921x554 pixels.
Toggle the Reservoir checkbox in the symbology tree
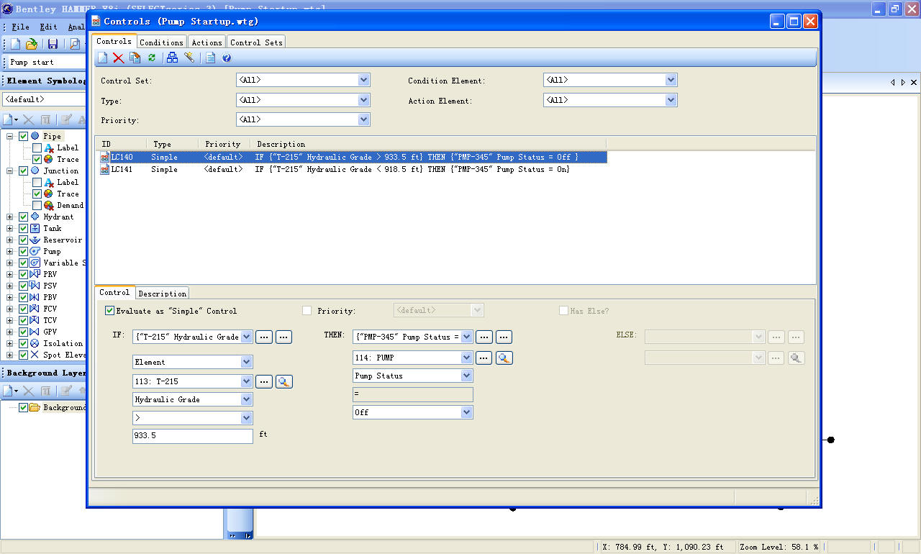24,240
